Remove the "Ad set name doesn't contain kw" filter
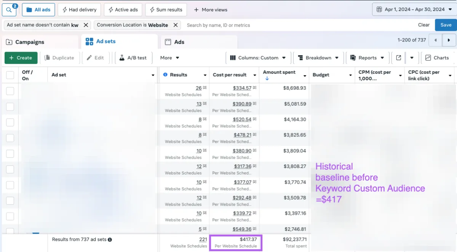This screenshot has width=457, height=252. [86, 25]
